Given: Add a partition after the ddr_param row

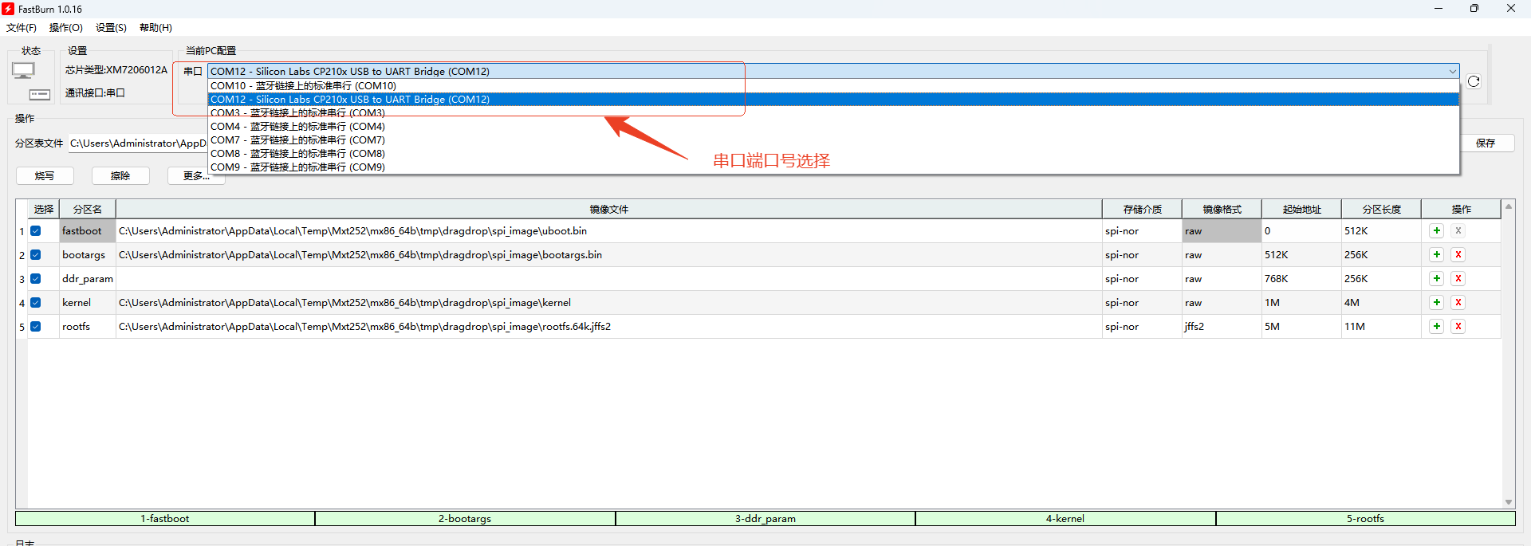Looking at the screenshot, I should (x=1436, y=279).
